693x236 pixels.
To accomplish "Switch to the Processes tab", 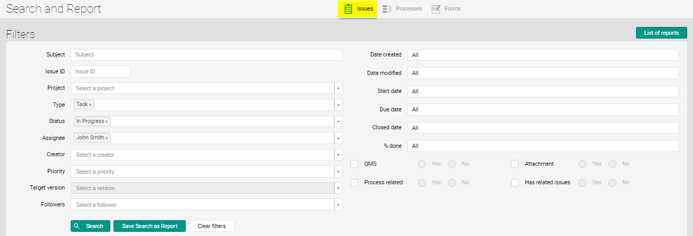I will (408, 9).
